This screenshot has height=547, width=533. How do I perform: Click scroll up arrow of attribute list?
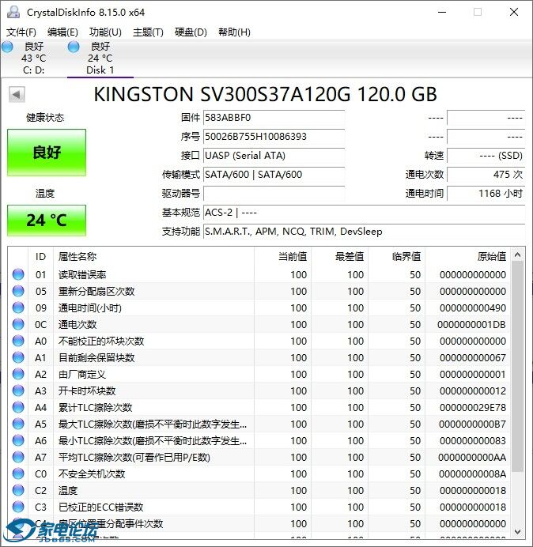point(518,255)
